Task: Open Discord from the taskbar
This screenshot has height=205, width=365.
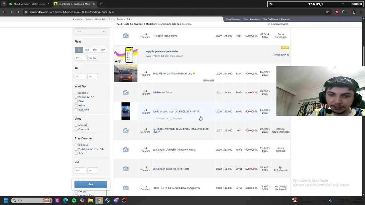Action: tap(116, 200)
